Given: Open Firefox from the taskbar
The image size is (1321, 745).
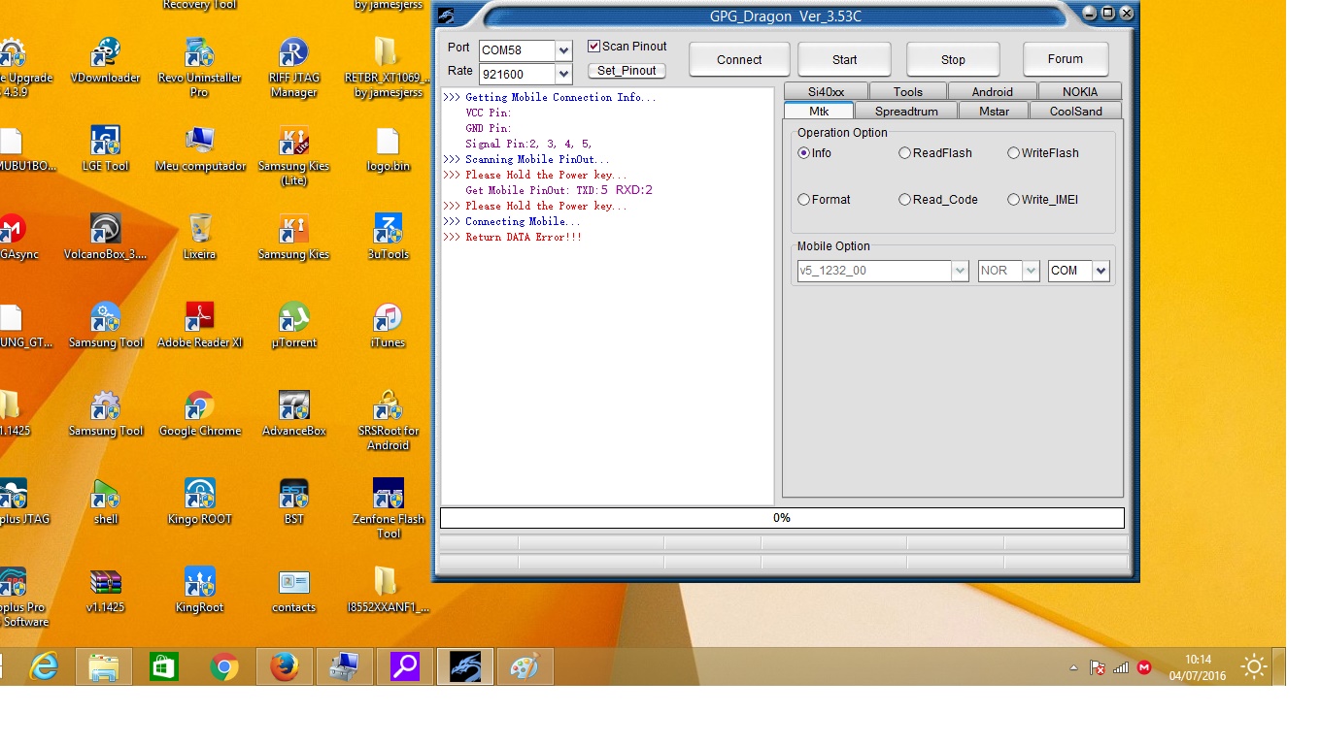Looking at the screenshot, I should click(x=284, y=666).
